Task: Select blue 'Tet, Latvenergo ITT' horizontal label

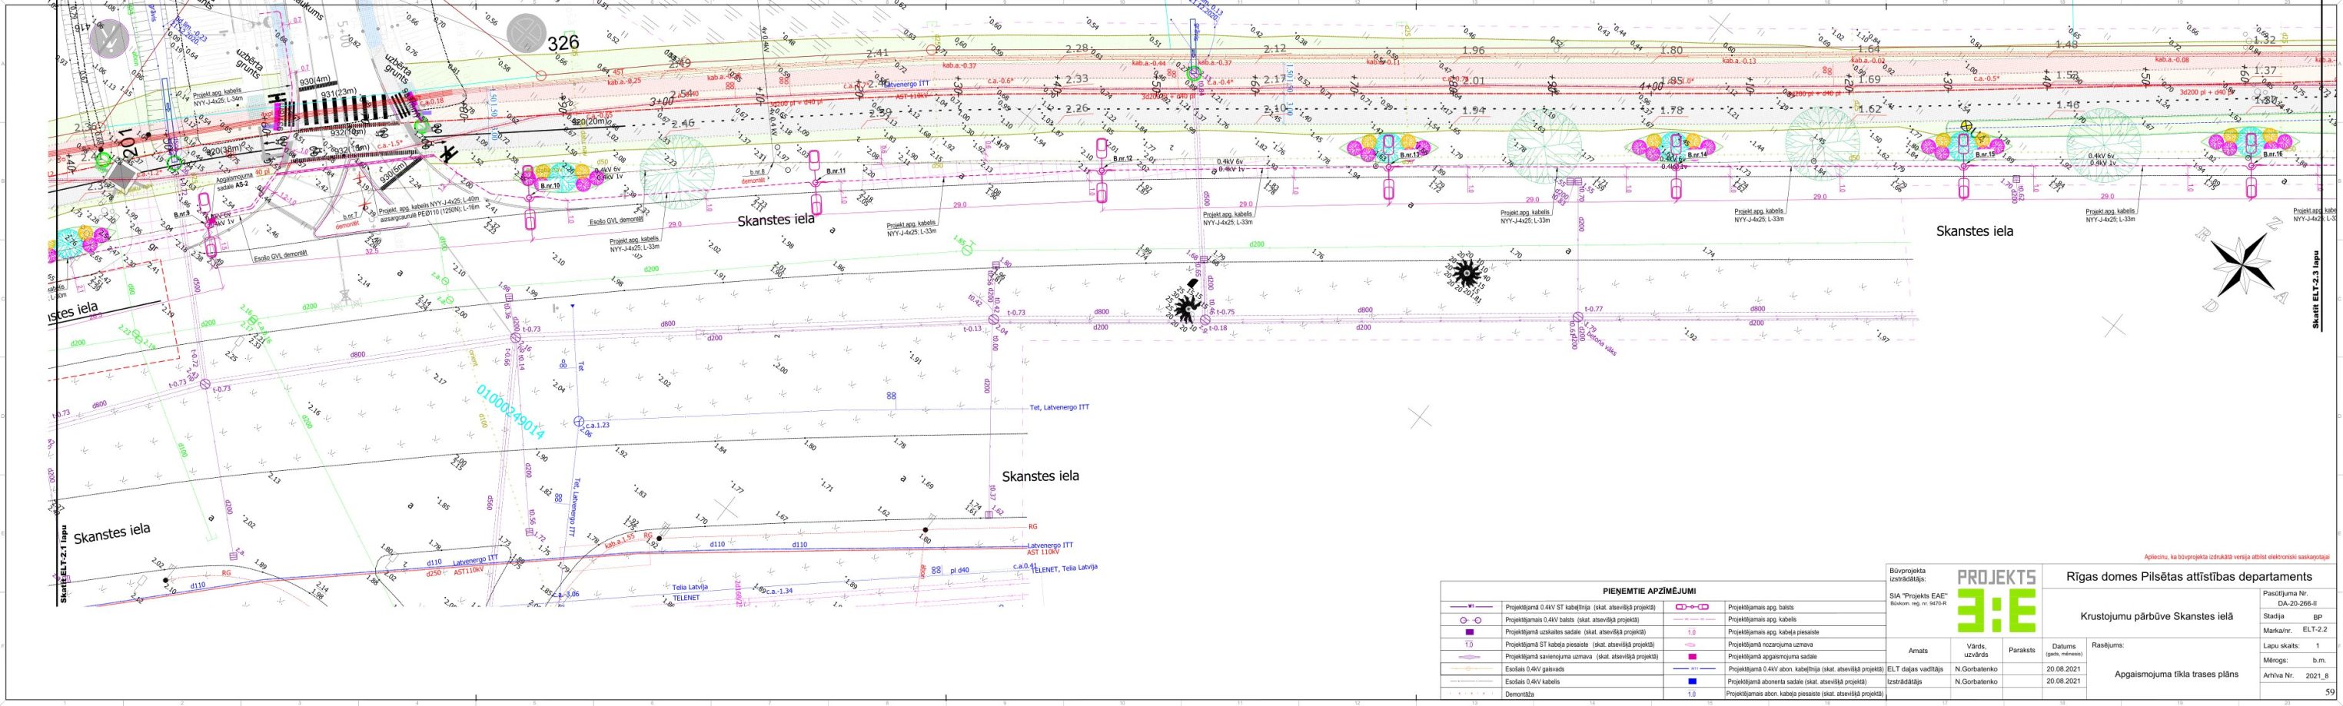Action: (x=1059, y=408)
